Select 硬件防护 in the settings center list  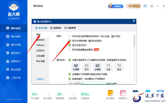coord(41,40)
